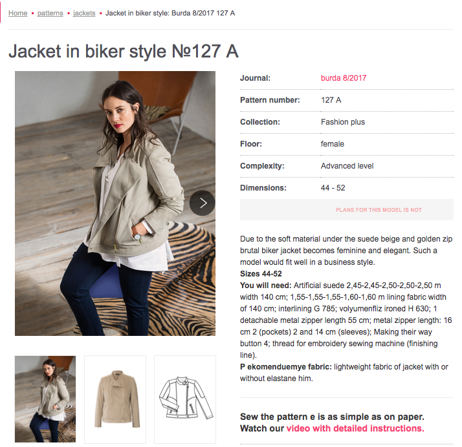Click the next-image arrow on the main photo
Image resolution: width=462 pixels, height=447 pixels.
tap(202, 203)
